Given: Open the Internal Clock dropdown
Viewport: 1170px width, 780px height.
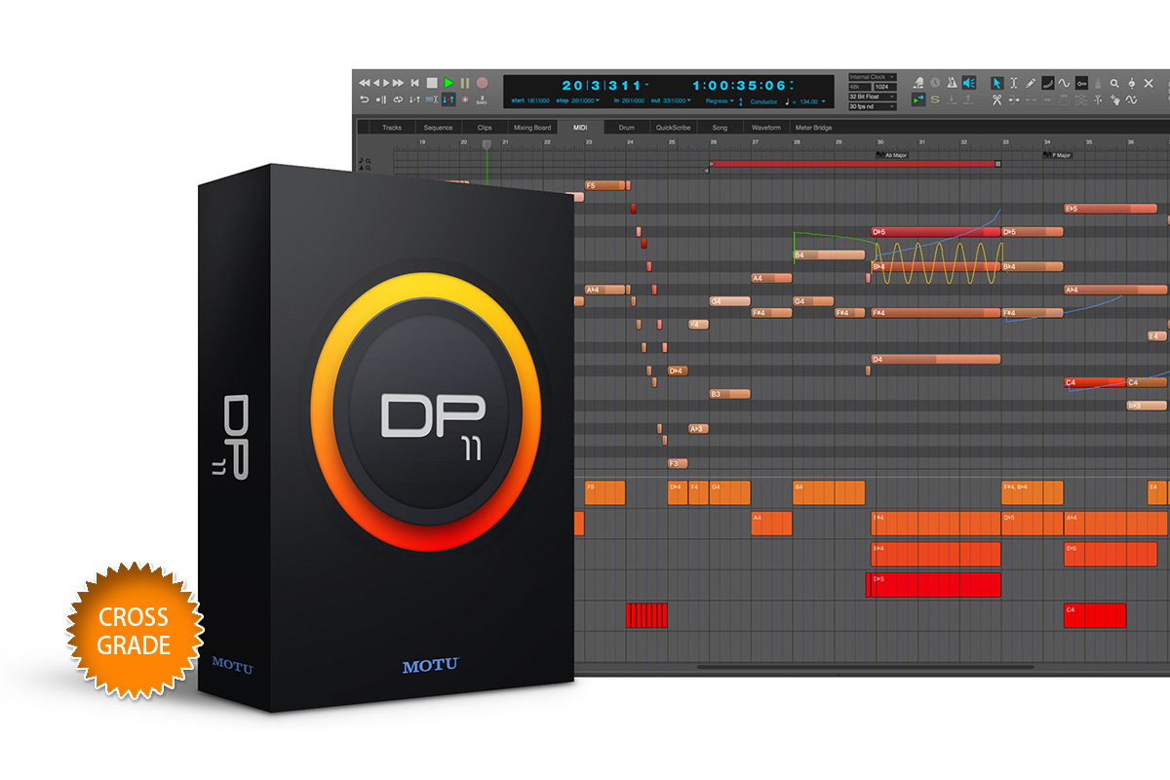Looking at the screenshot, I should (x=873, y=77).
